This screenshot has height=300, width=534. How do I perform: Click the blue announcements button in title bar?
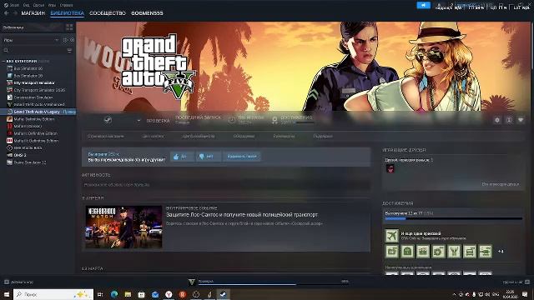coord(423,5)
